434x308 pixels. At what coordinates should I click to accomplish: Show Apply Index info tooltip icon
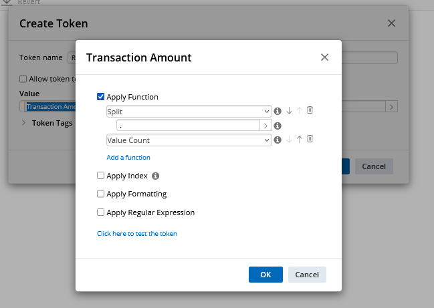point(155,176)
